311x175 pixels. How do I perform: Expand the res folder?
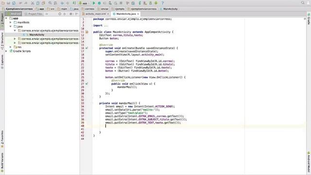[11, 47]
